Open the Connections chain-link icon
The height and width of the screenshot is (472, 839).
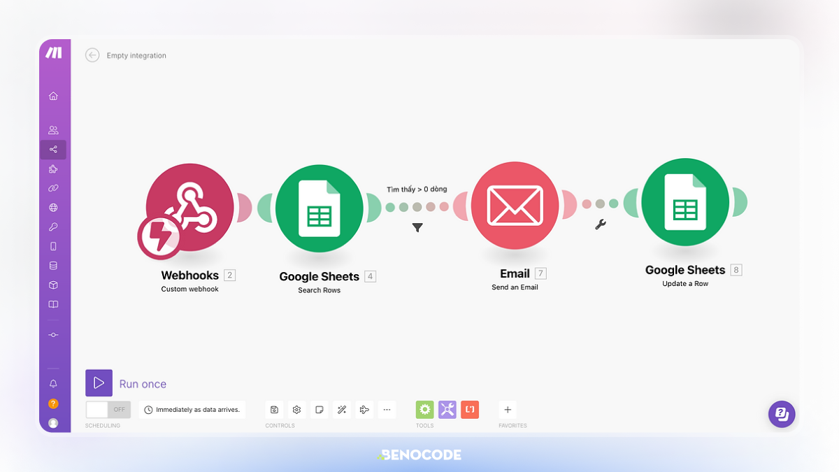click(x=53, y=188)
